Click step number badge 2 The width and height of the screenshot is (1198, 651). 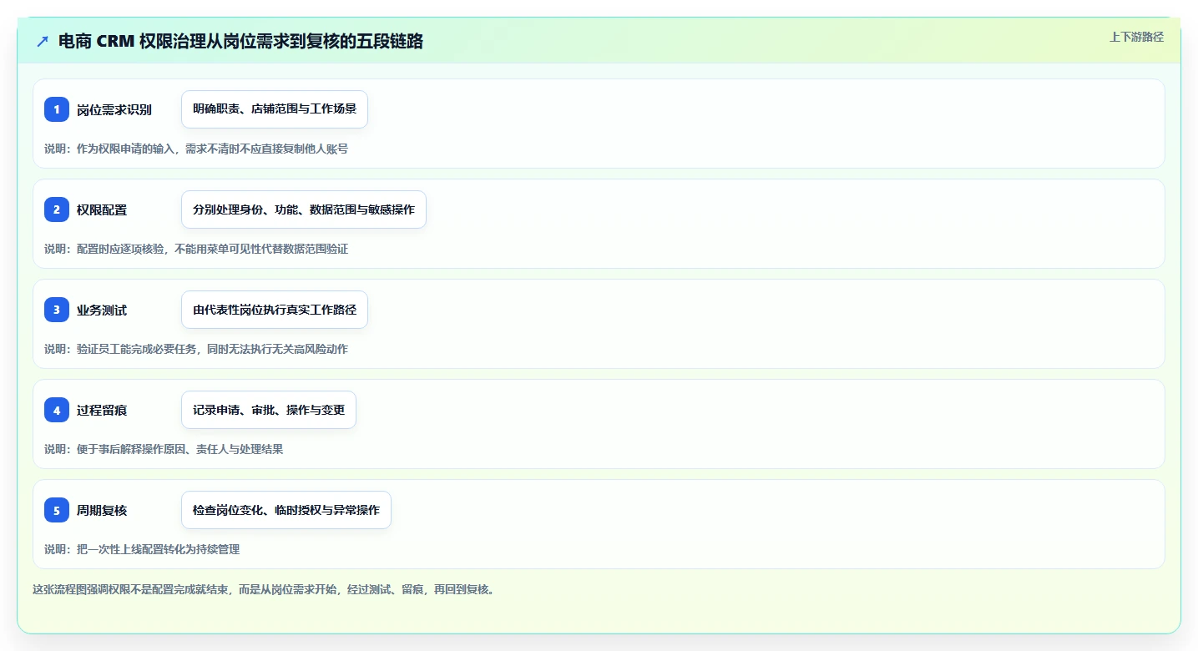[57, 209]
